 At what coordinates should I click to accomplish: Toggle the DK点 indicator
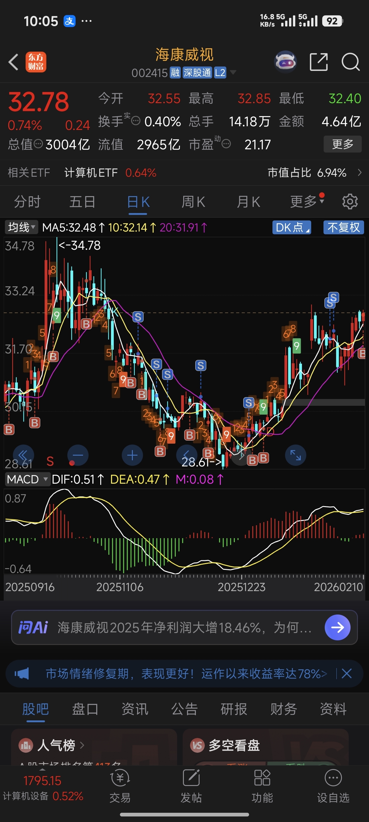[292, 228]
